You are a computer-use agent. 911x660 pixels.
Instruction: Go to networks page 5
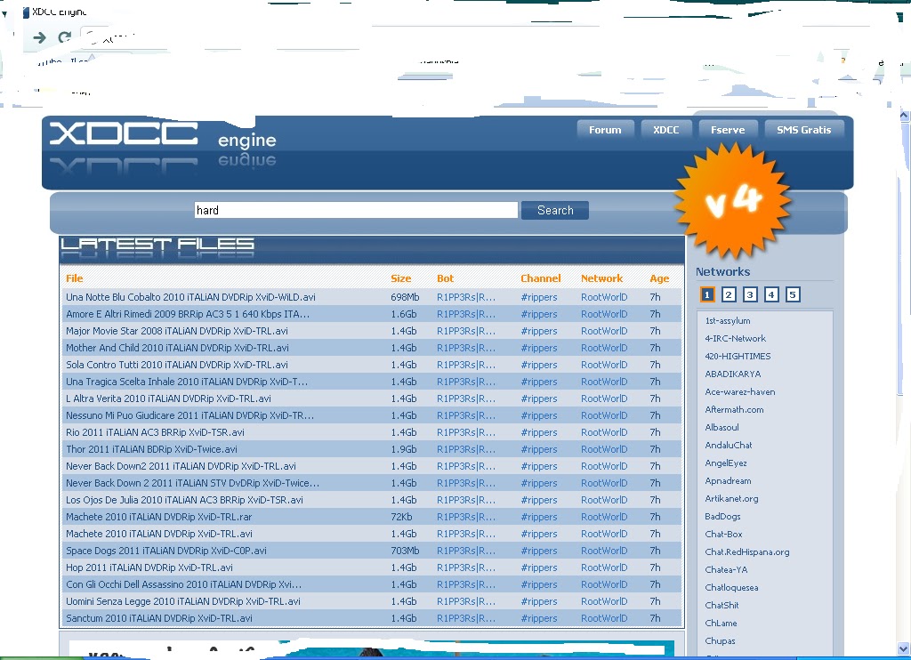(793, 294)
